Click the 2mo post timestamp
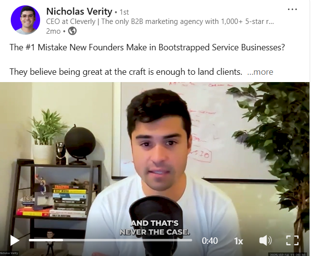The image size is (311, 256). click(x=53, y=31)
